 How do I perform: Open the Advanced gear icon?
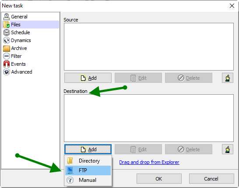[x=7, y=72]
